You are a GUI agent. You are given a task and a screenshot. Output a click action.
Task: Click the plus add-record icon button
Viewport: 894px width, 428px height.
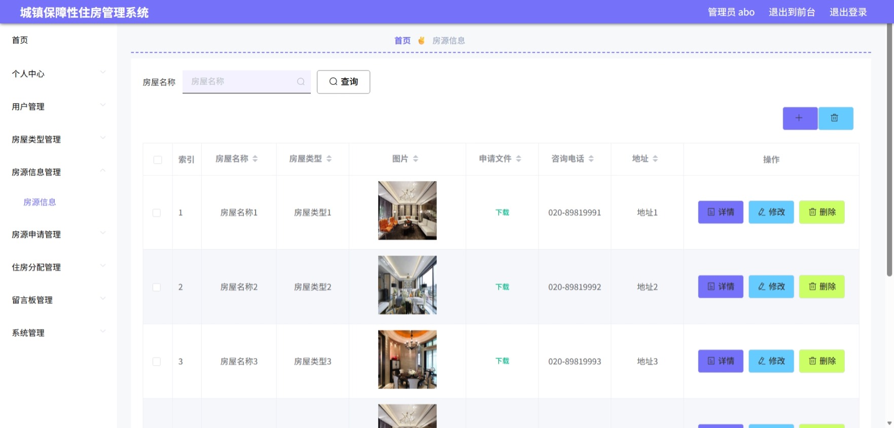pyautogui.click(x=800, y=118)
